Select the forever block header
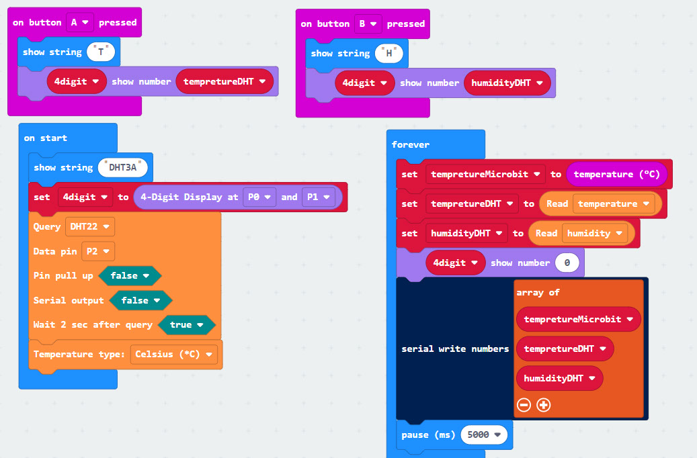The height and width of the screenshot is (458, 697). [x=411, y=144]
